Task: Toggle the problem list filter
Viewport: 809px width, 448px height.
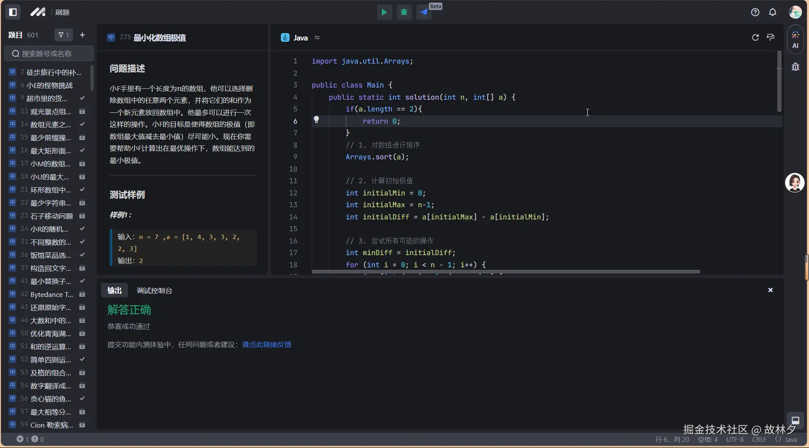Action: point(64,35)
